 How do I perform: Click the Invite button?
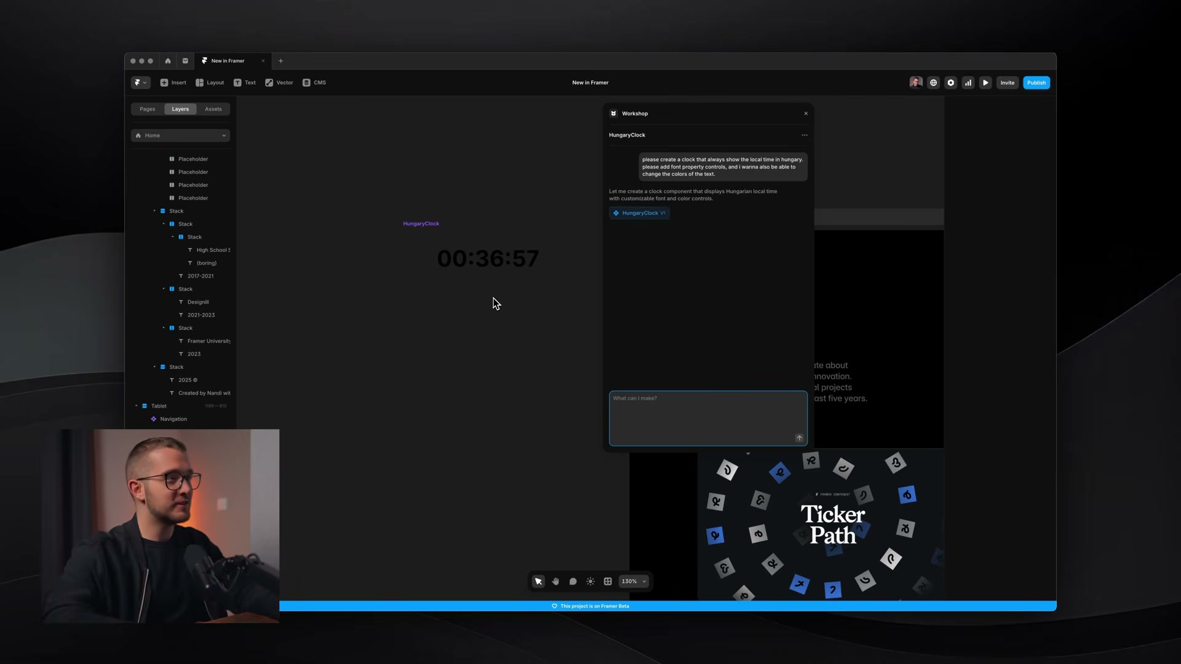(1008, 82)
